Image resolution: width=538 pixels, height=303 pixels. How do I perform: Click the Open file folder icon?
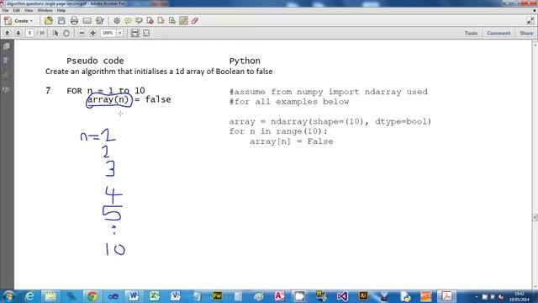click(x=49, y=21)
